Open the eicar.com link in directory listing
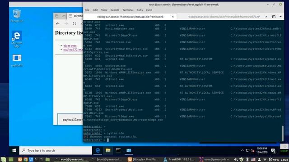This screenshot has width=289, height=162. pos(70,45)
